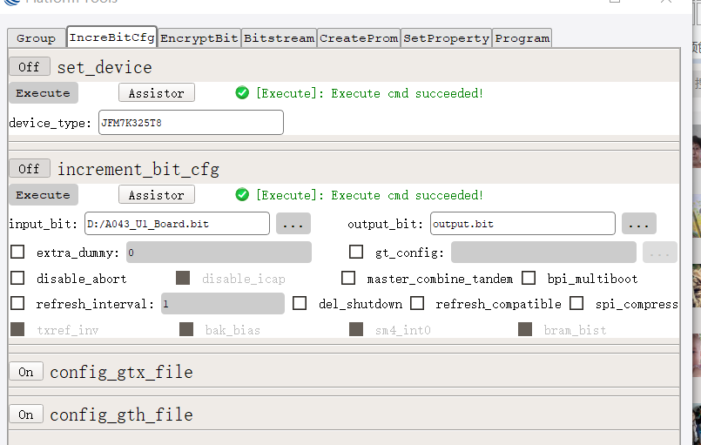
Task: Enable the extra_dummy checkbox
Action: point(17,252)
